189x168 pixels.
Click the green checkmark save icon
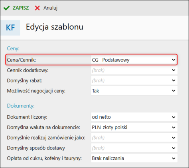pos(6,8)
